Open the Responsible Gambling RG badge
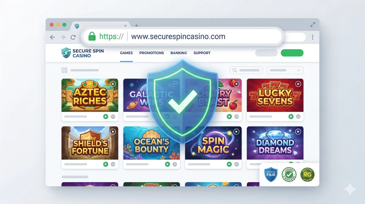This screenshot has height=204, width=365. (307, 175)
